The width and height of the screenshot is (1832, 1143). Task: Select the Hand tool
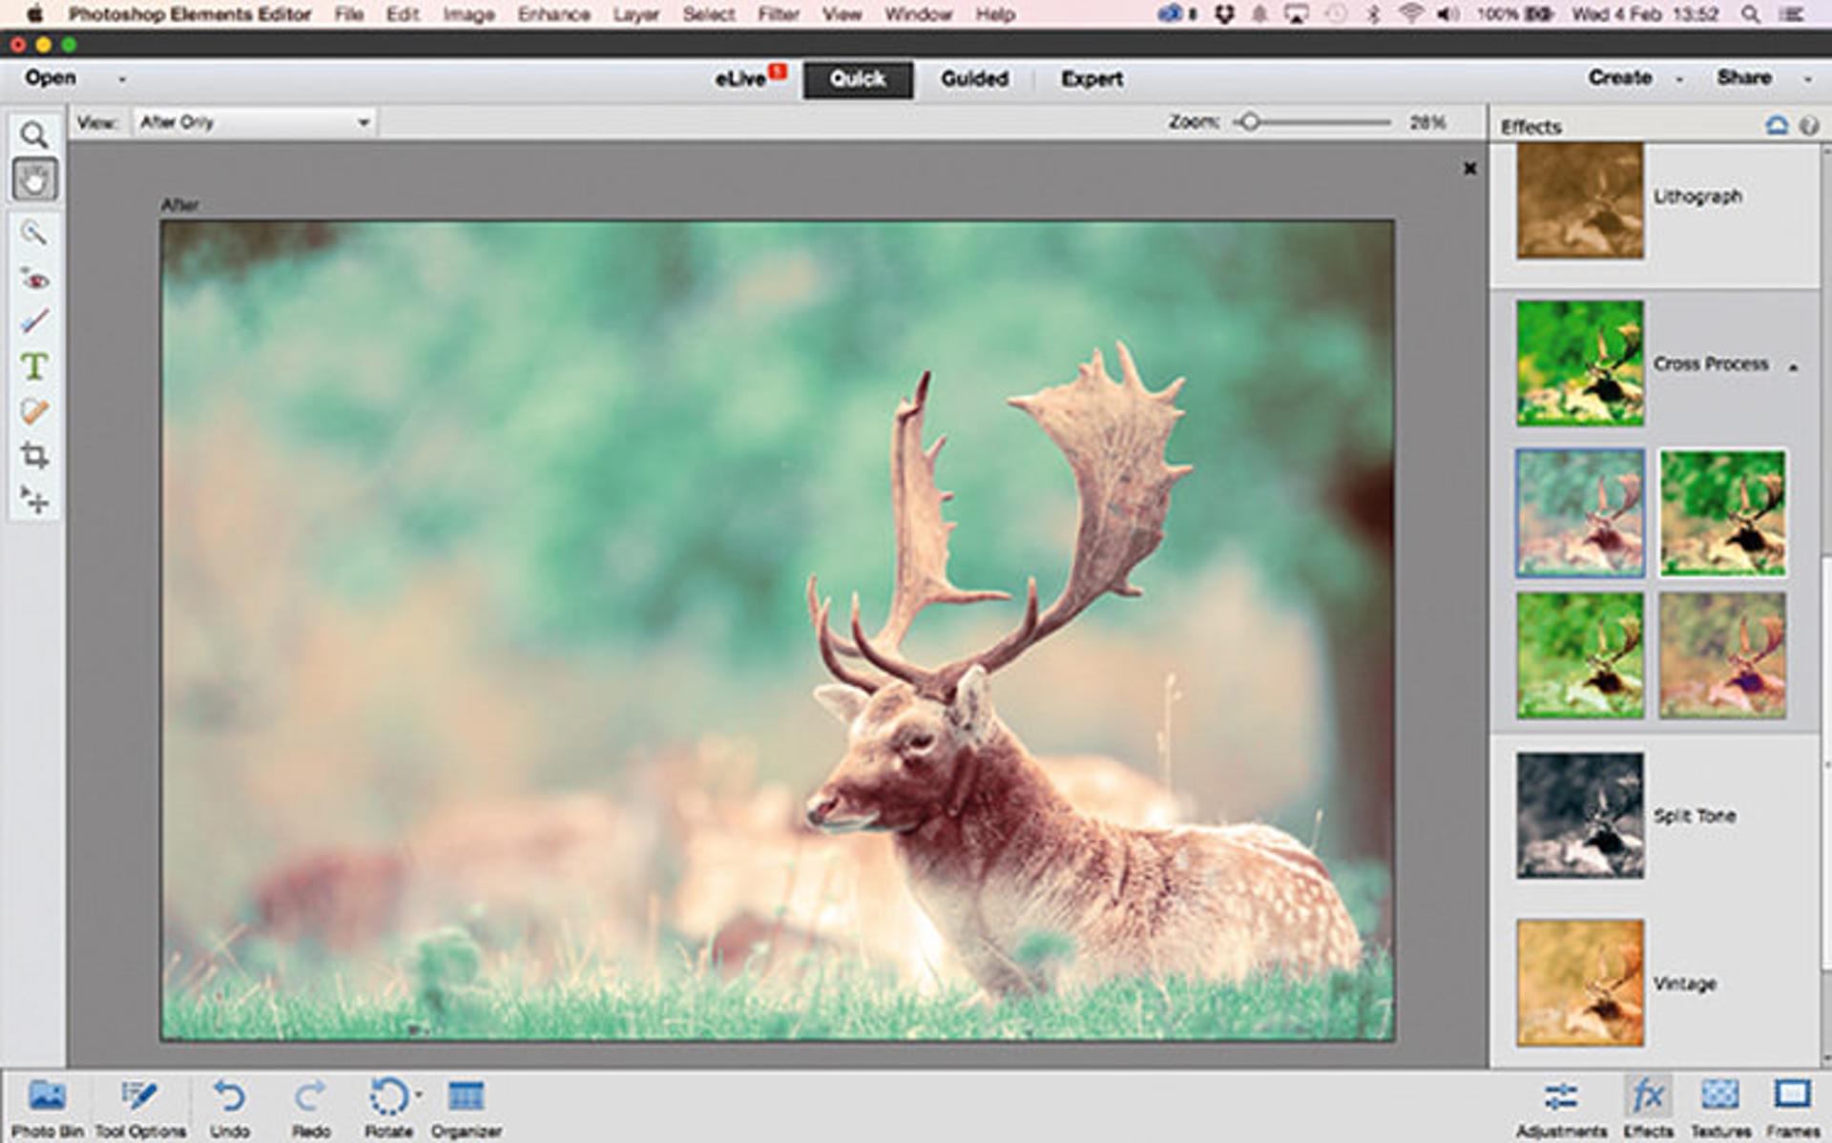pyautogui.click(x=34, y=179)
